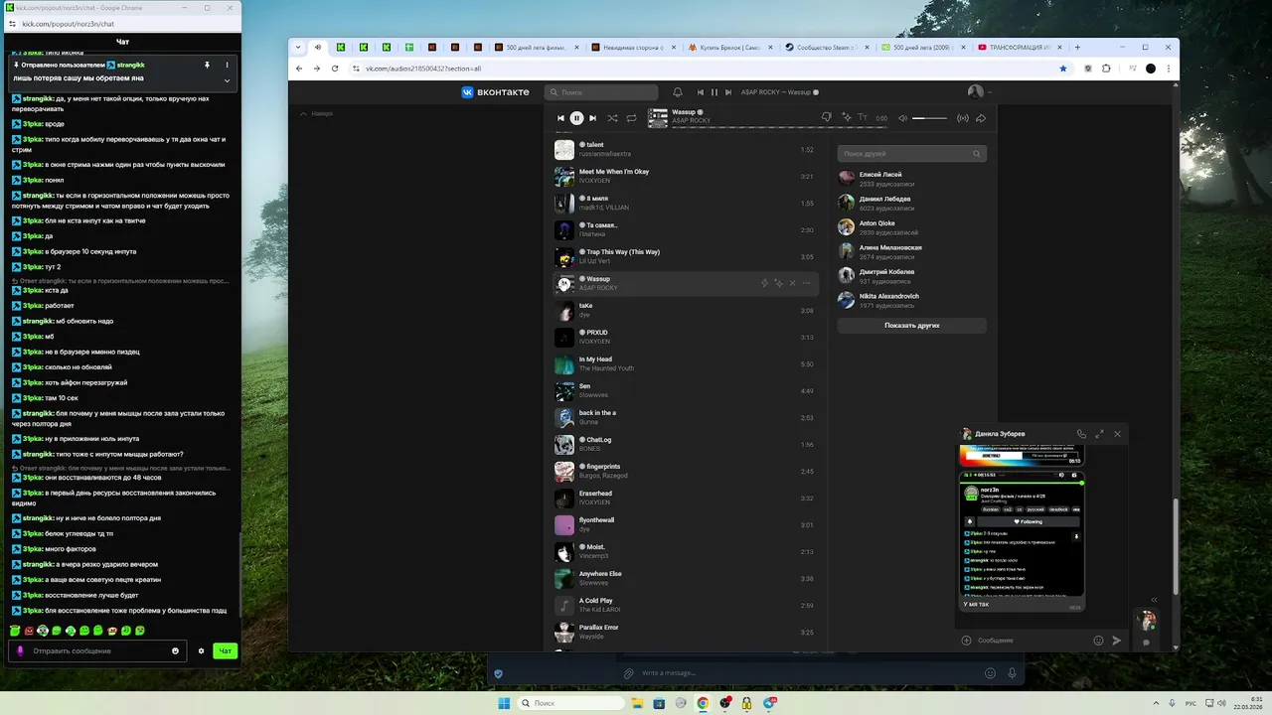Mute audio via speaker icon in player
The image size is (1272, 715).
tap(902, 118)
